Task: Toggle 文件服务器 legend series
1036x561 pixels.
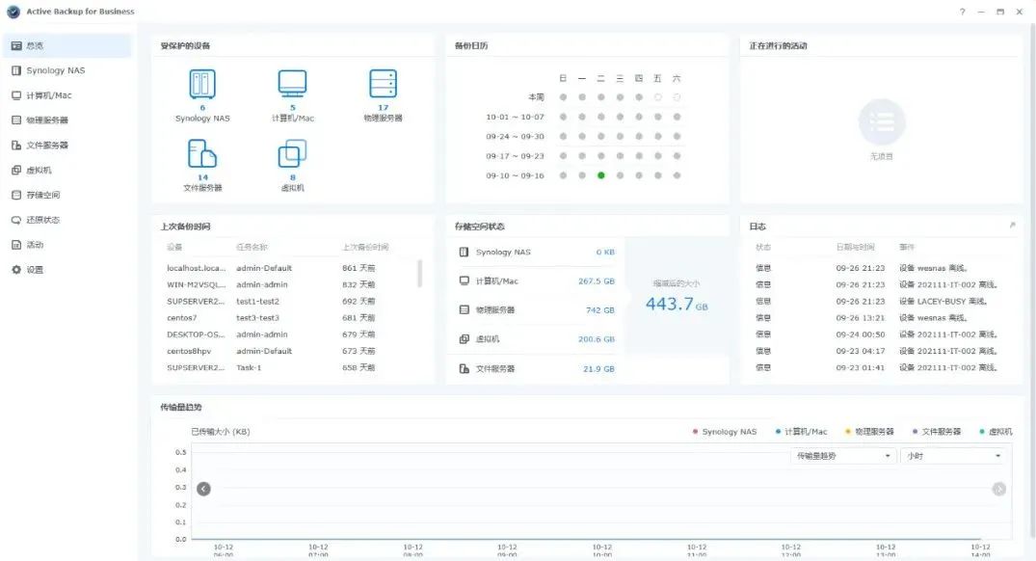Action: (937, 432)
